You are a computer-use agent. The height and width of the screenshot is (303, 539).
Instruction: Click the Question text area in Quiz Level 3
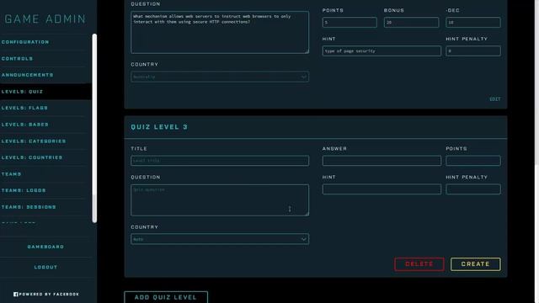click(x=220, y=200)
